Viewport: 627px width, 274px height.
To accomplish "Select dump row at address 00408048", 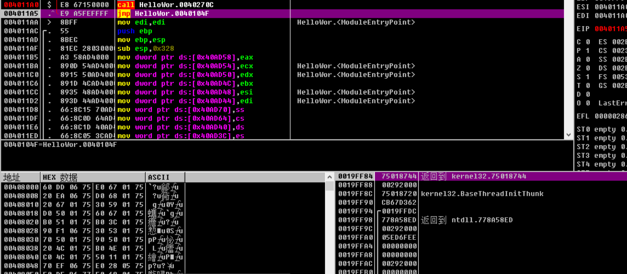I will coord(93,266).
